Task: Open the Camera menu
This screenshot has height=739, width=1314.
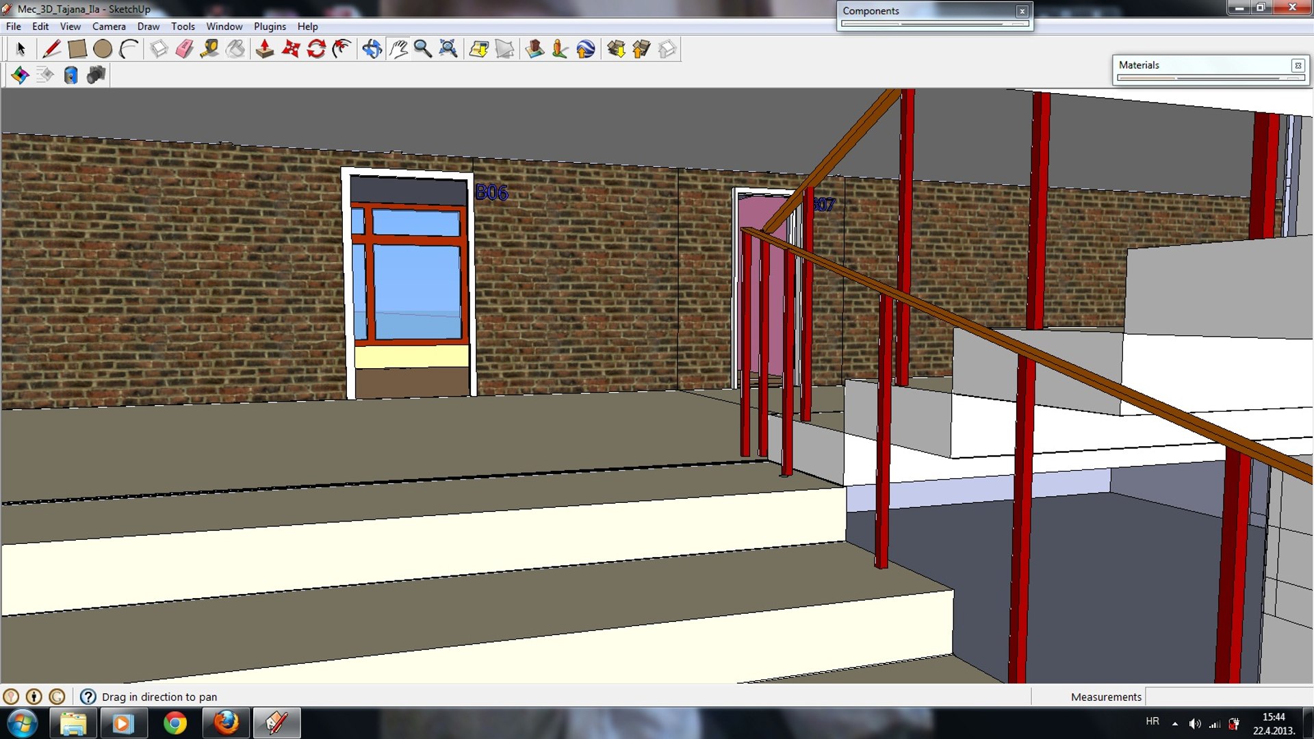Action: [x=109, y=26]
